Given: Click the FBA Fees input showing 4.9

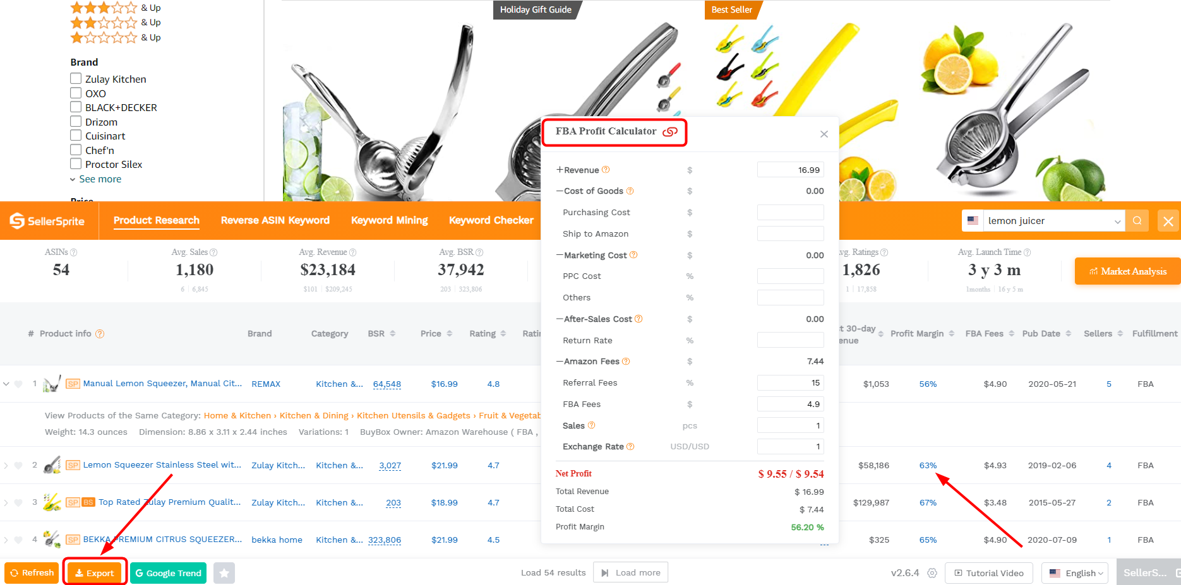Looking at the screenshot, I should click(x=791, y=404).
